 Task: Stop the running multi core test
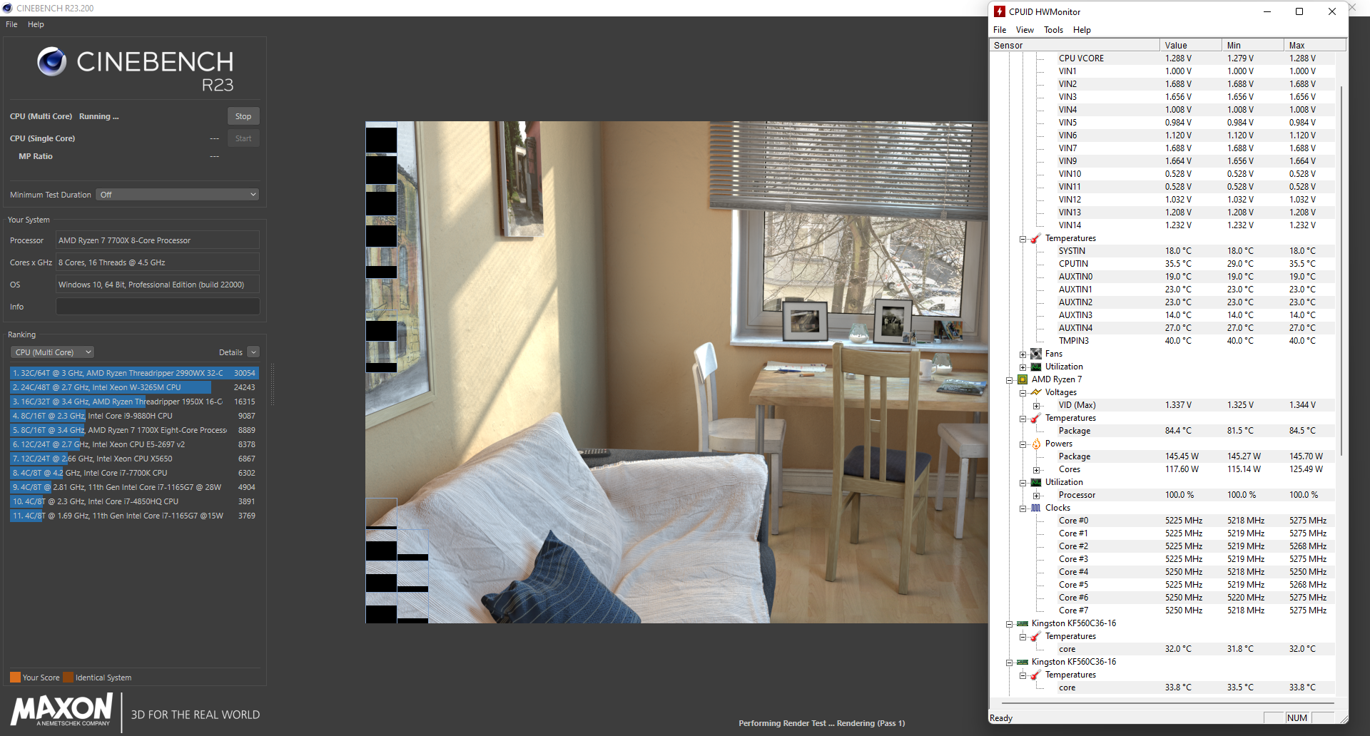[x=243, y=116]
